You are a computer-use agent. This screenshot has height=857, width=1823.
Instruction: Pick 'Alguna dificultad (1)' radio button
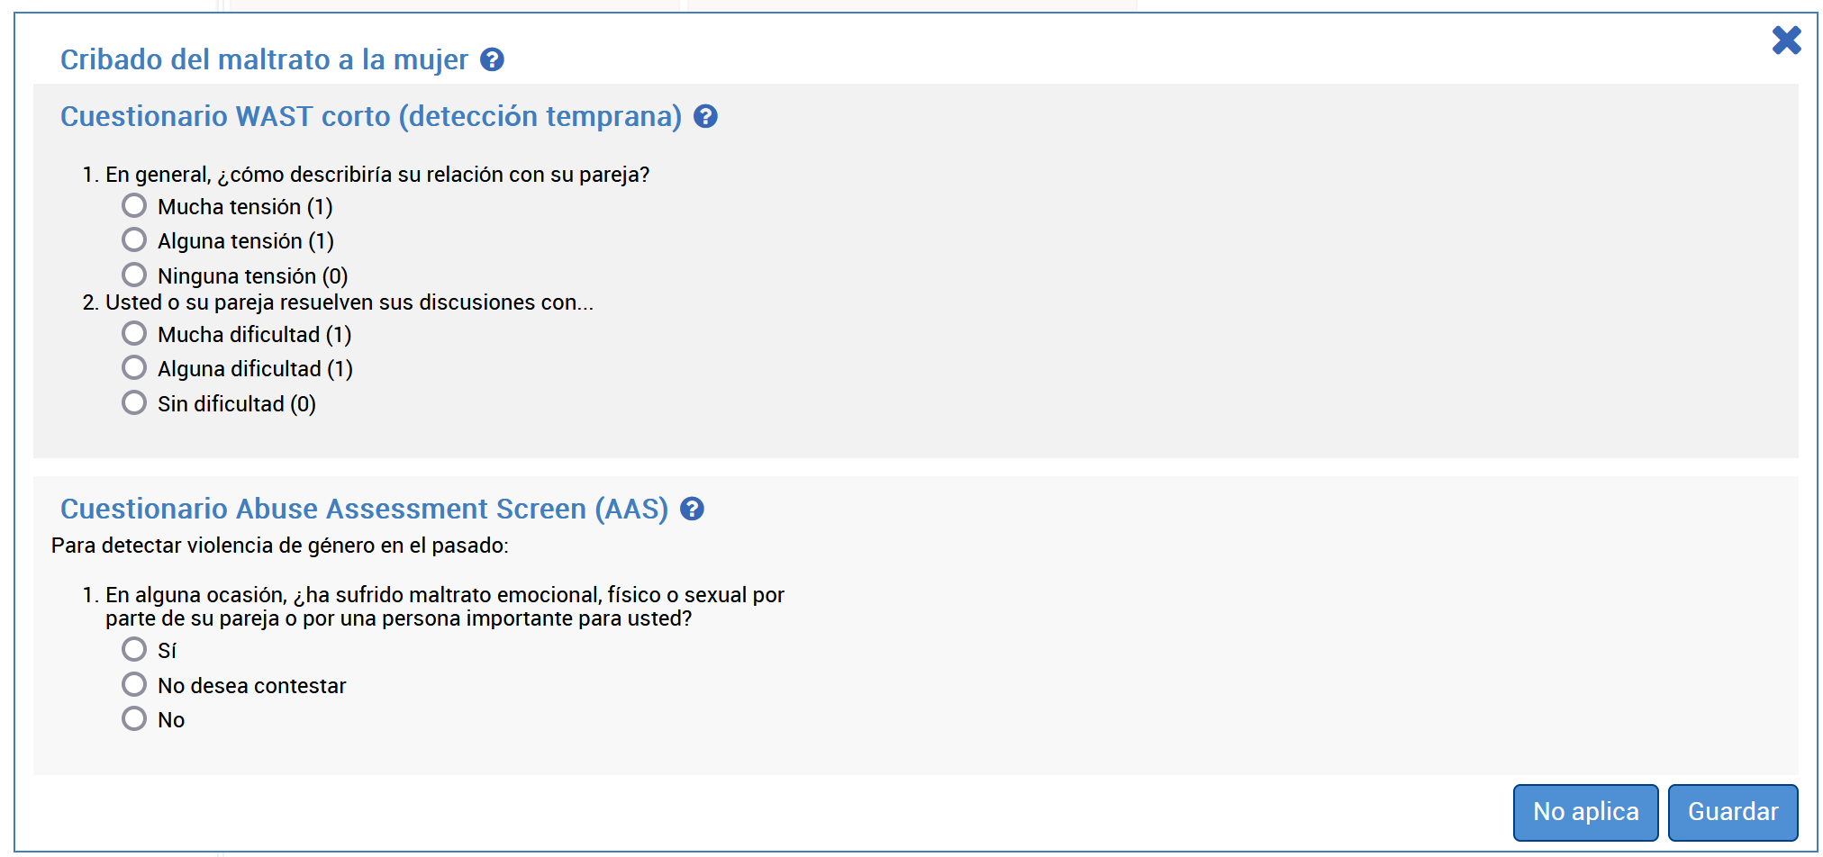(134, 368)
